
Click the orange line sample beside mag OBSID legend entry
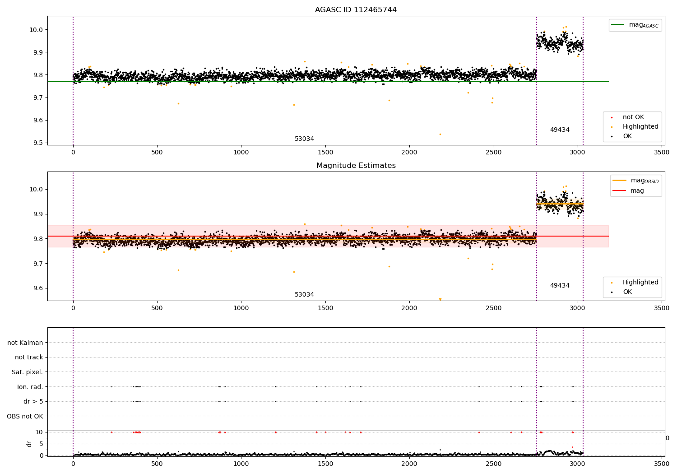coord(620,181)
